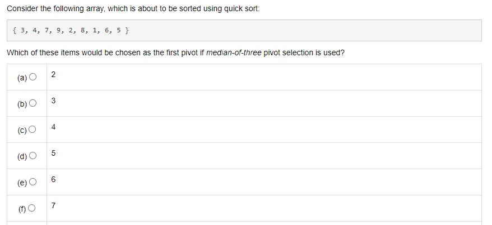Click the answer value 6
492x225 pixels.
click(53, 179)
